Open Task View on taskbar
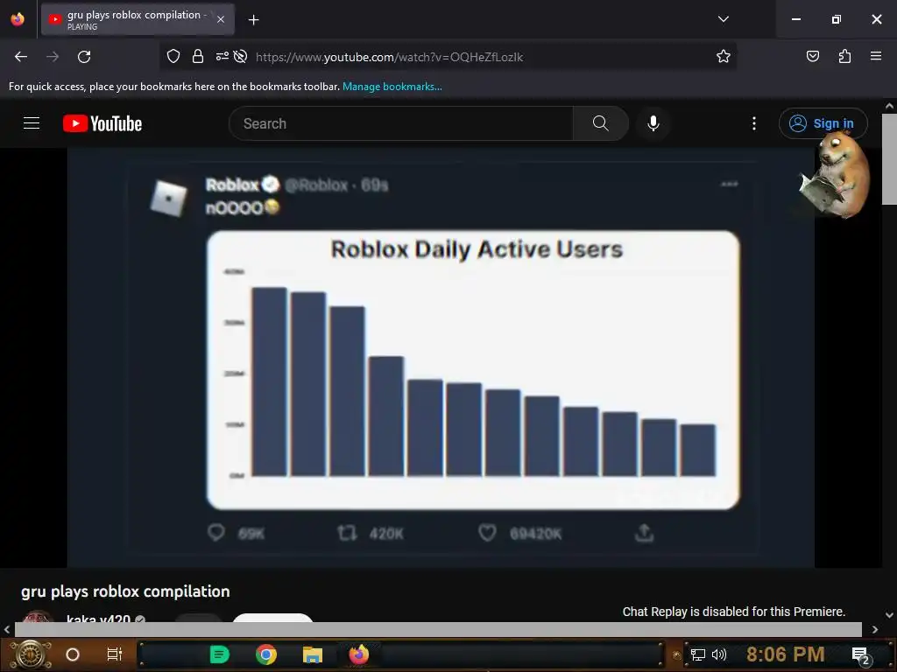Image resolution: width=897 pixels, height=672 pixels. (x=115, y=654)
